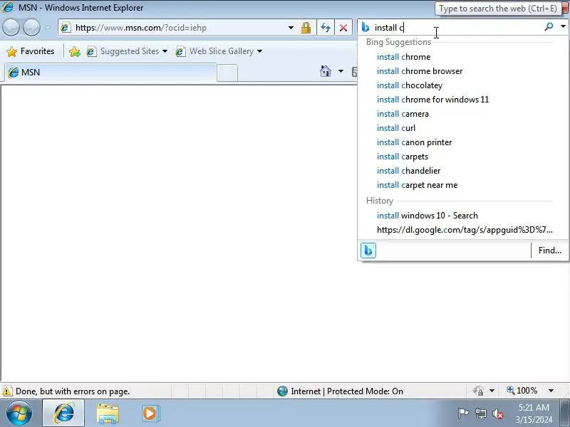Click 'Internet | Protected Mode: On' status text
This screenshot has width=570, height=427.
tap(347, 391)
